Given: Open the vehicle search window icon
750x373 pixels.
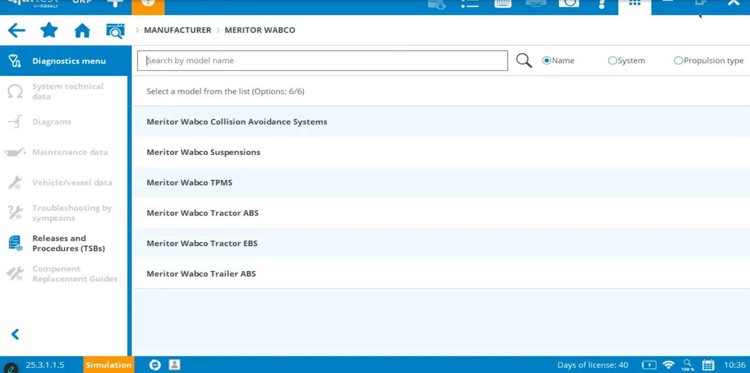Looking at the screenshot, I should [x=115, y=31].
